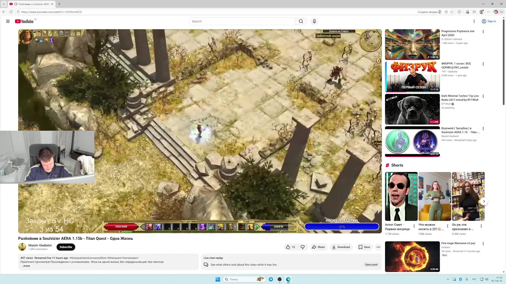The height and width of the screenshot is (284, 506).
Task: Open Maxim Gladiator channel name link
Action: coord(40,245)
